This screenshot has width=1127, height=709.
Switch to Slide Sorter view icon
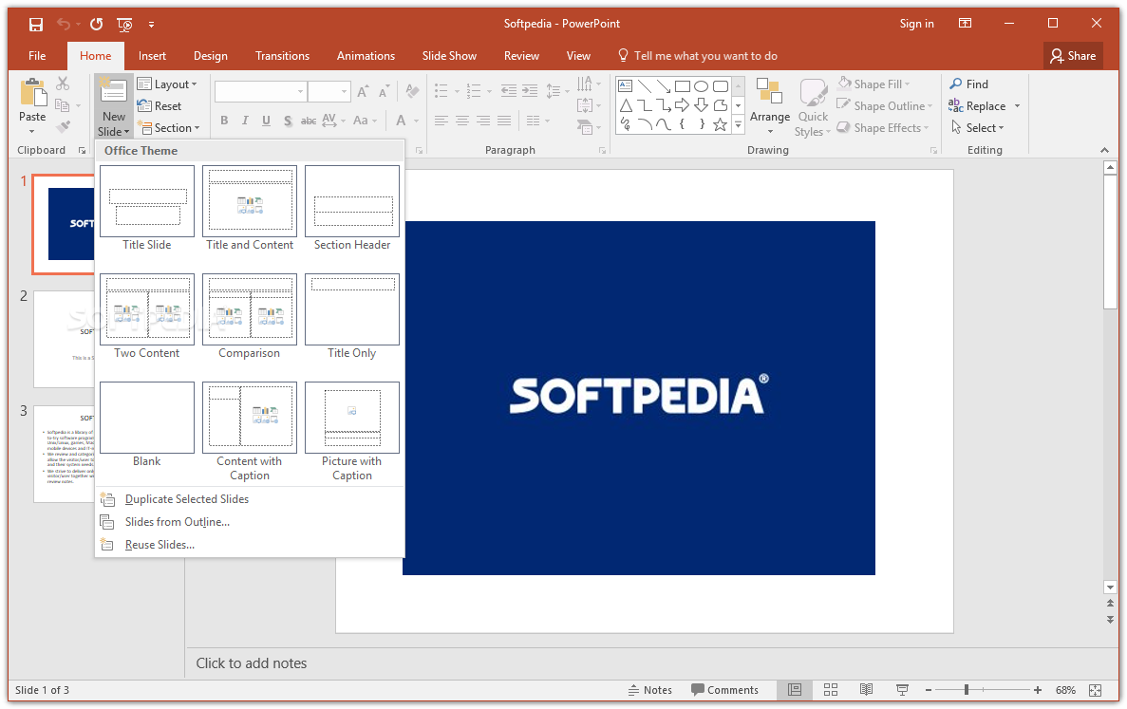(831, 690)
